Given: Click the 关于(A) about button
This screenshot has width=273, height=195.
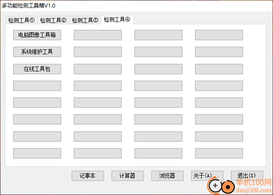Looking at the screenshot, I should 207,176.
